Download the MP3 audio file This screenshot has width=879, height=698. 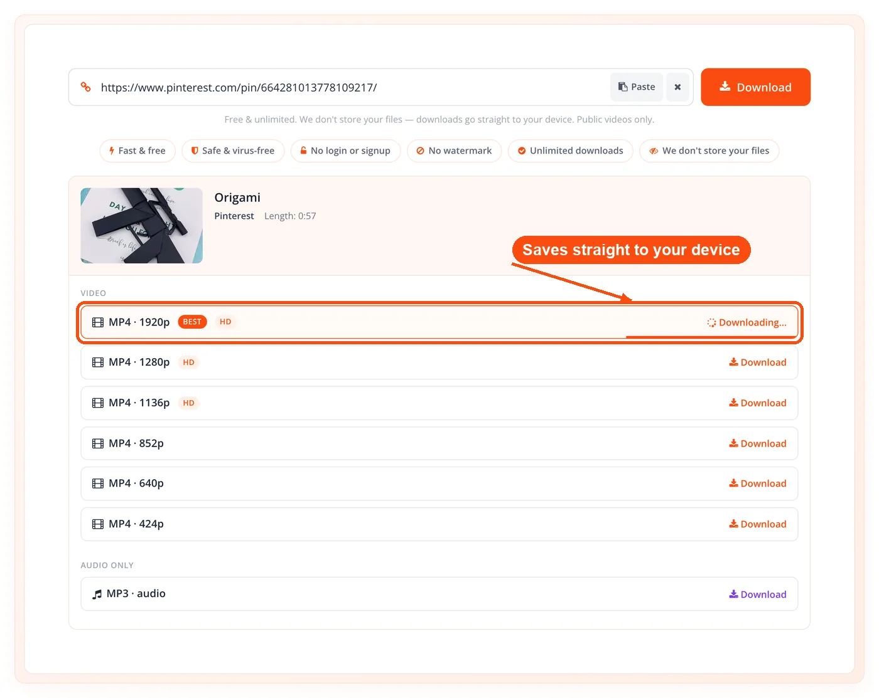[757, 595]
